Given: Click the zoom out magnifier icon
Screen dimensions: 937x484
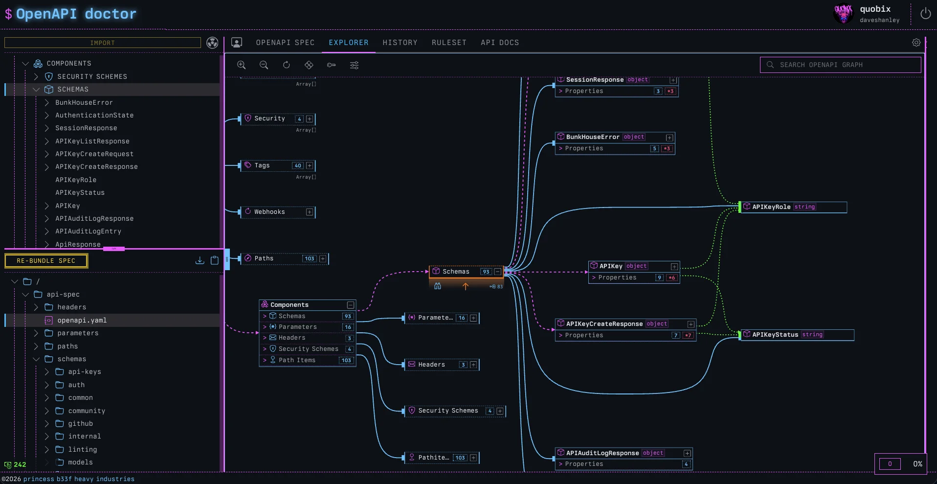Looking at the screenshot, I should (x=264, y=65).
